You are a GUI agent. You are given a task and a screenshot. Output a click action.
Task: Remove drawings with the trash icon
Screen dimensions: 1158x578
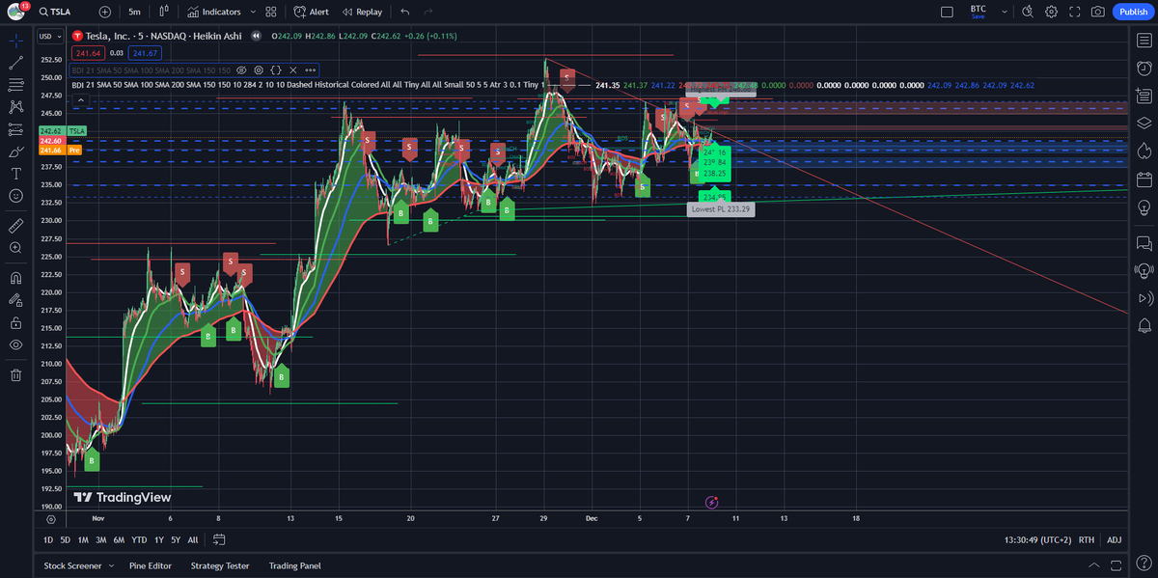[x=15, y=375]
